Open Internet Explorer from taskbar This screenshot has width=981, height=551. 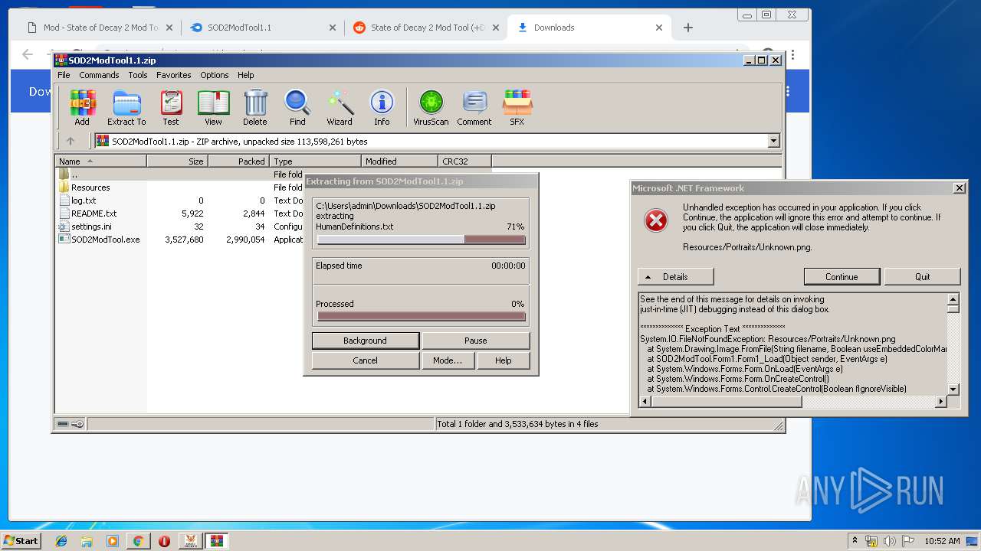pos(61,541)
